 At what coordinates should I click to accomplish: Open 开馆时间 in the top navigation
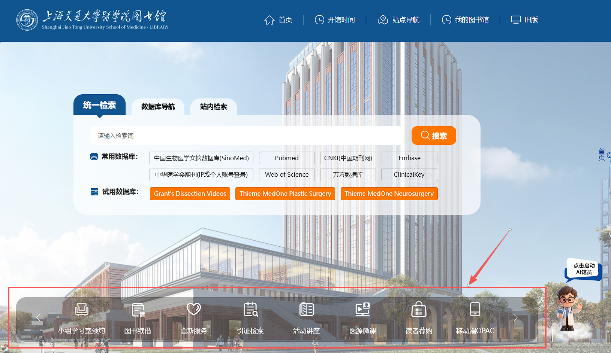[x=335, y=20]
